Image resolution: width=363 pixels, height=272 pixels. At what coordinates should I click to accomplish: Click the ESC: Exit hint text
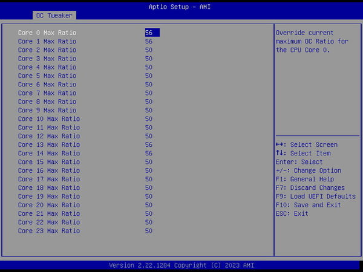tap(292, 213)
